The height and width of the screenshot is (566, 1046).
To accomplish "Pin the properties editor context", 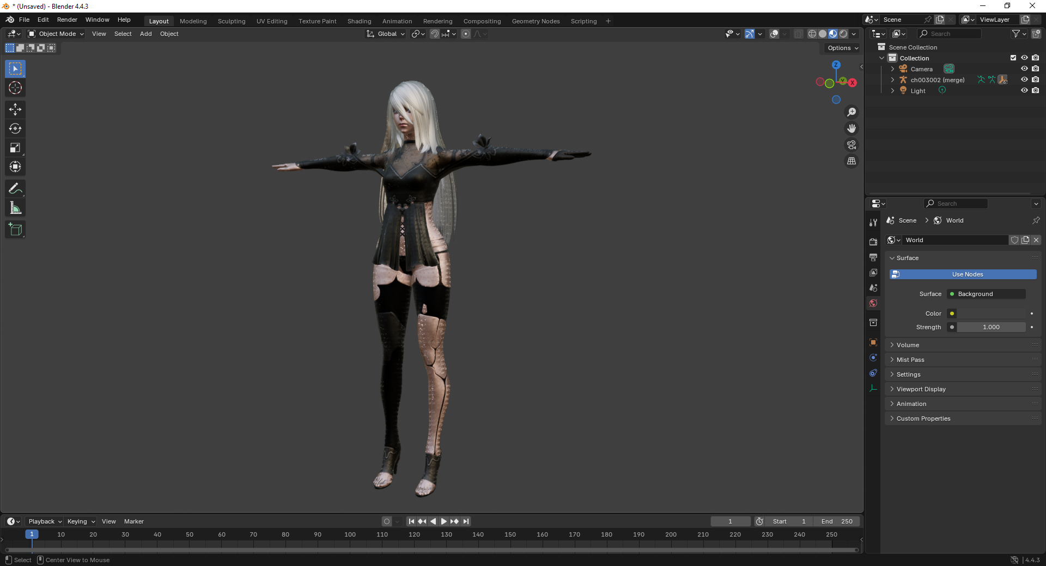I will tap(1036, 220).
